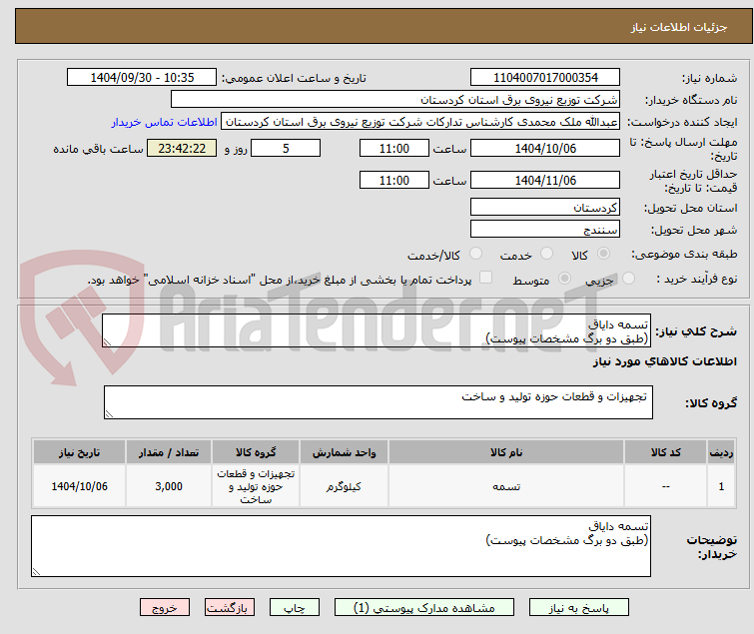Image resolution: width=754 pixels, height=634 pixels.
Task: Click the delivery province field کردستان
Action: pyautogui.click(x=545, y=207)
